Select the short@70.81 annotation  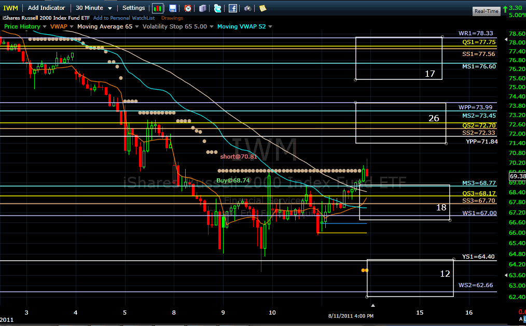click(239, 157)
